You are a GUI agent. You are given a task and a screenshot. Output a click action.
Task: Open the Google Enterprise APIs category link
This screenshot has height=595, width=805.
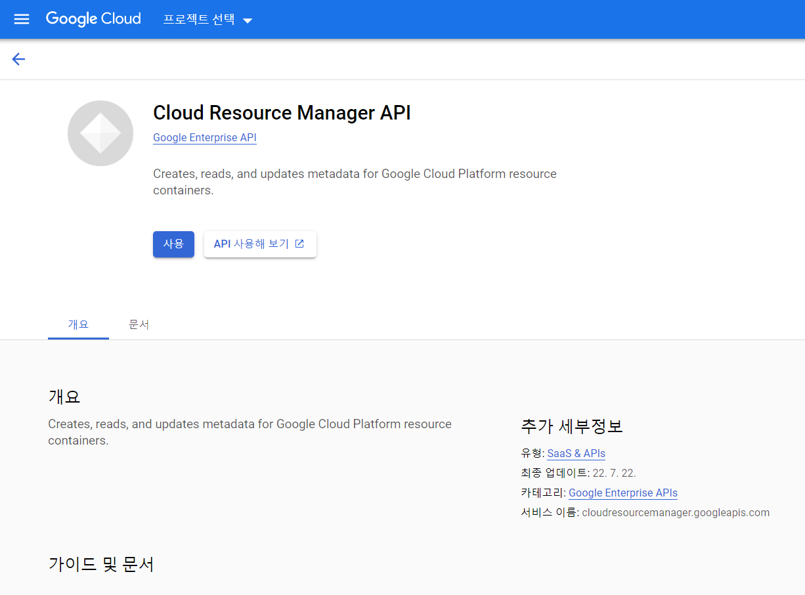click(x=623, y=493)
